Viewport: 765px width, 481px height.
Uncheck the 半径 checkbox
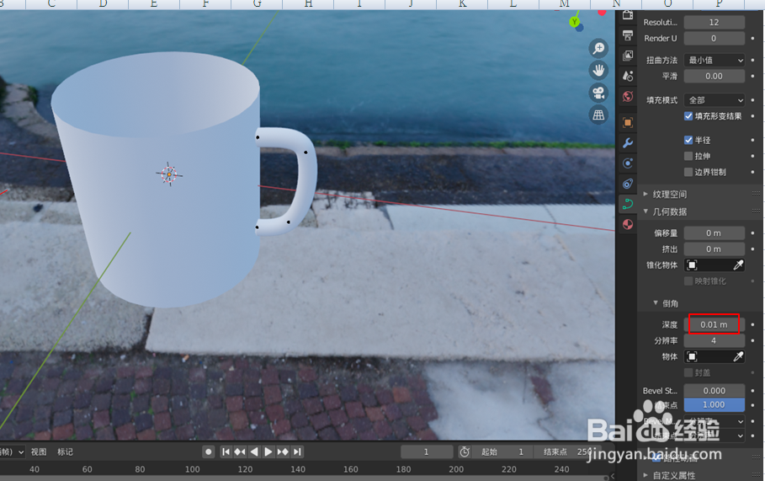click(x=688, y=140)
